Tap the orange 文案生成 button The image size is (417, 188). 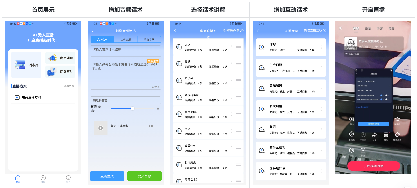point(153,61)
